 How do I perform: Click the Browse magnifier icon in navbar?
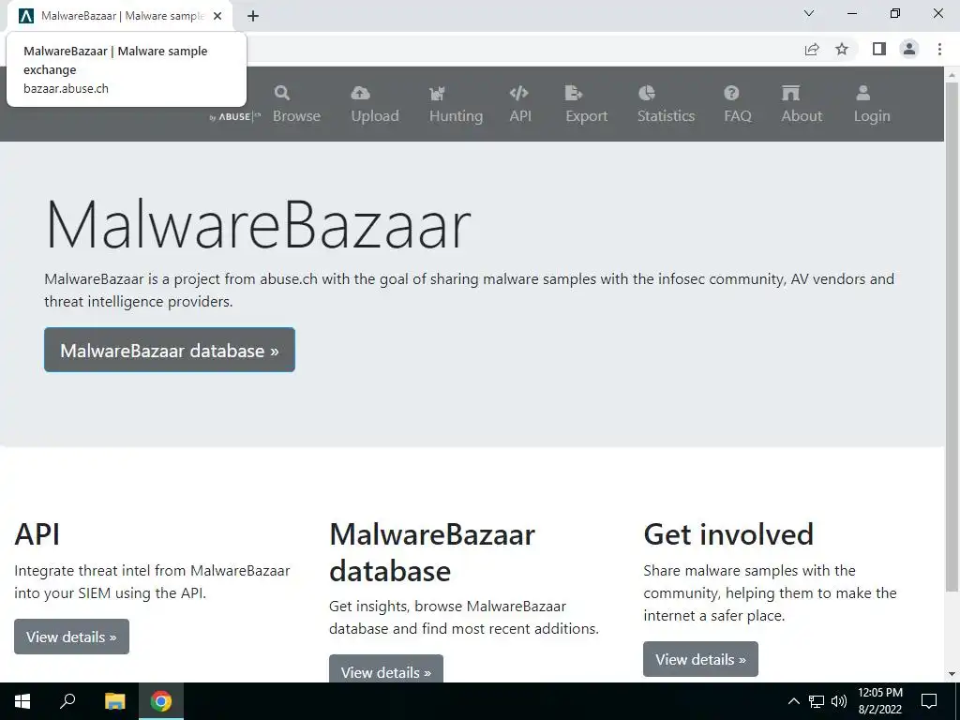coord(281,93)
